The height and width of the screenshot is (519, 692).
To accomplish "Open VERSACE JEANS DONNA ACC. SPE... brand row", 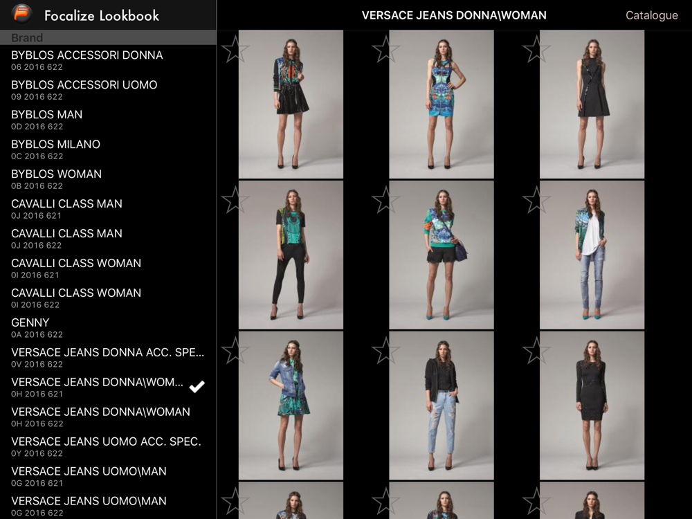I will pyautogui.click(x=108, y=358).
